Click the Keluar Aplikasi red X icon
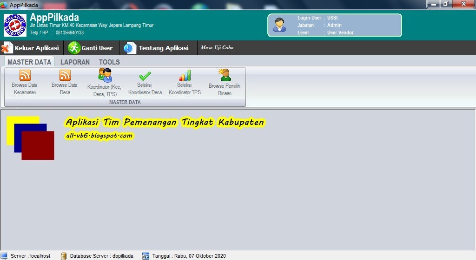The image size is (476, 260). pyautogui.click(x=7, y=48)
